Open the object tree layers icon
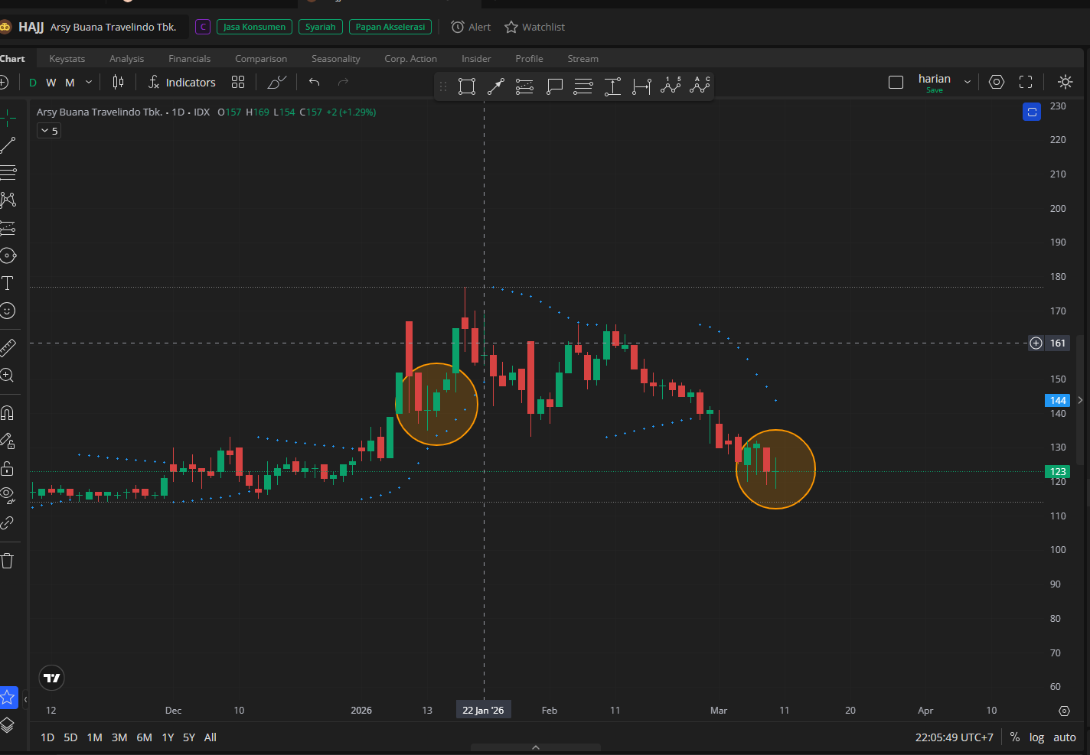This screenshot has width=1090, height=755. (7, 725)
